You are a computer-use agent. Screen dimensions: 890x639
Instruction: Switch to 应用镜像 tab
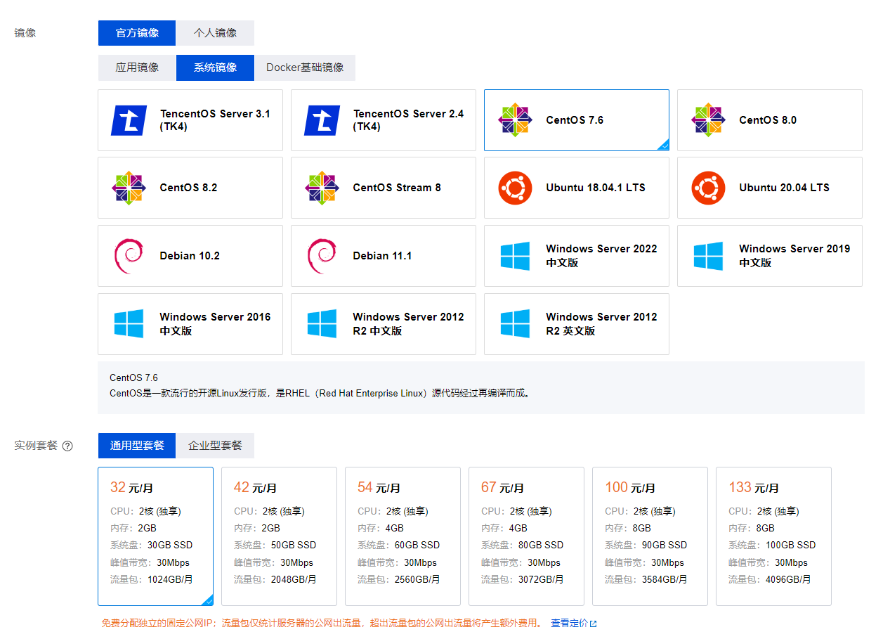coord(137,67)
